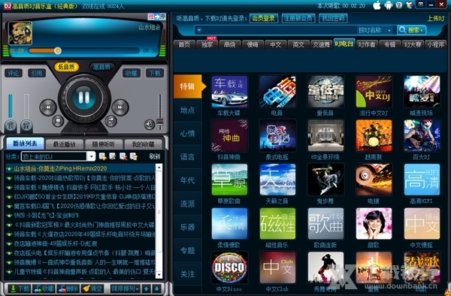Screen dimensions: 451x296
Task: Select the song 夜店蹦迪神曲·49届娱乐杯
Action: point(80,243)
